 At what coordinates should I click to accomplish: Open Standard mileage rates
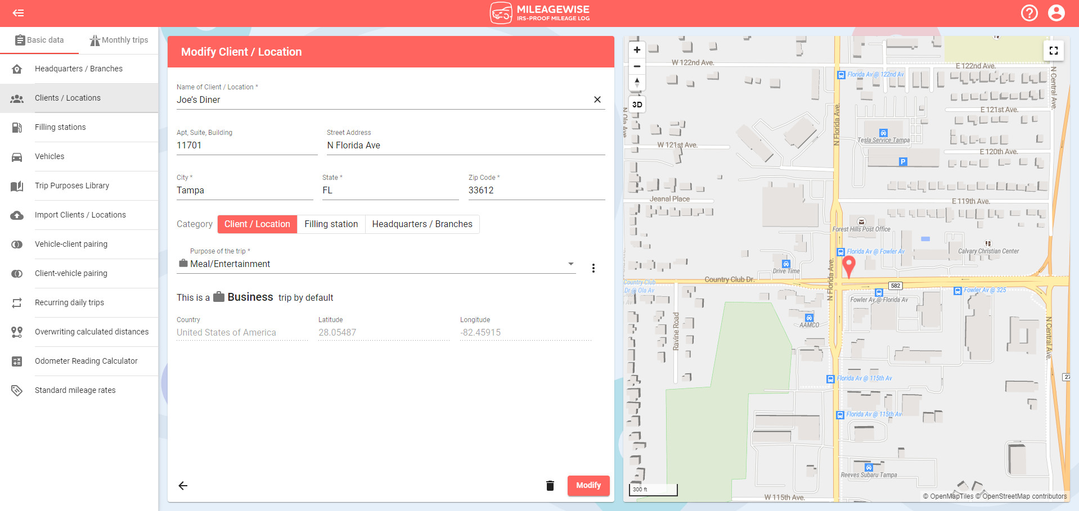click(79, 390)
